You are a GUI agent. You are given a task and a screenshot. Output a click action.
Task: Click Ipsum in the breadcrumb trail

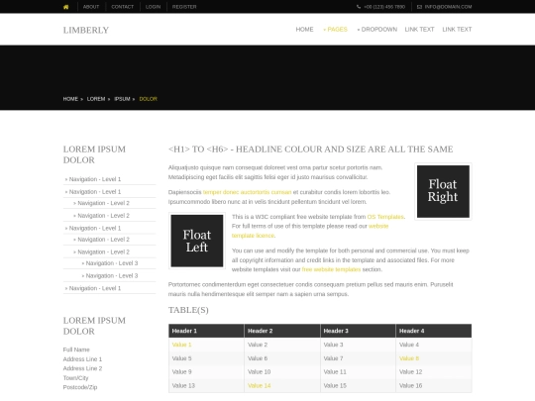click(x=122, y=99)
